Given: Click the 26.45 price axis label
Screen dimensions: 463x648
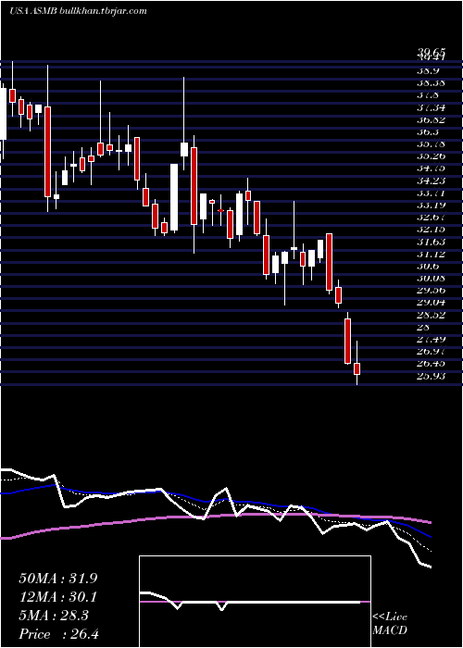Looking at the screenshot, I should click(x=431, y=363).
